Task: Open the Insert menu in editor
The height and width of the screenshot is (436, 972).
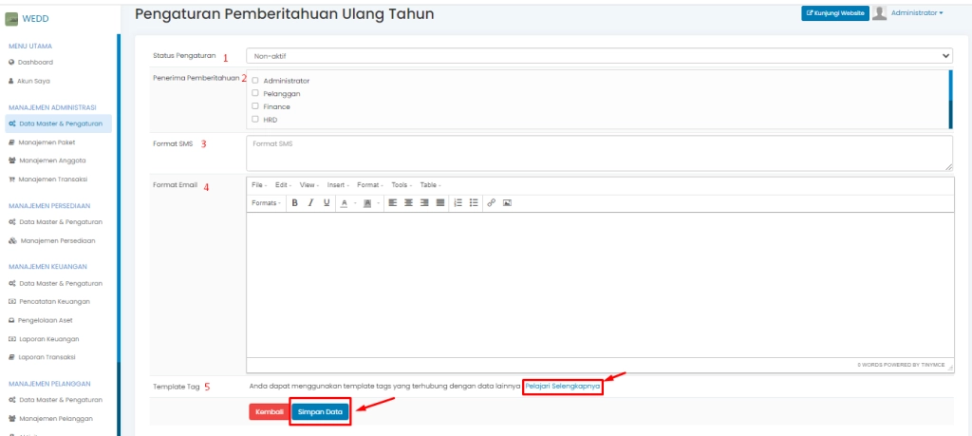Action: click(338, 184)
